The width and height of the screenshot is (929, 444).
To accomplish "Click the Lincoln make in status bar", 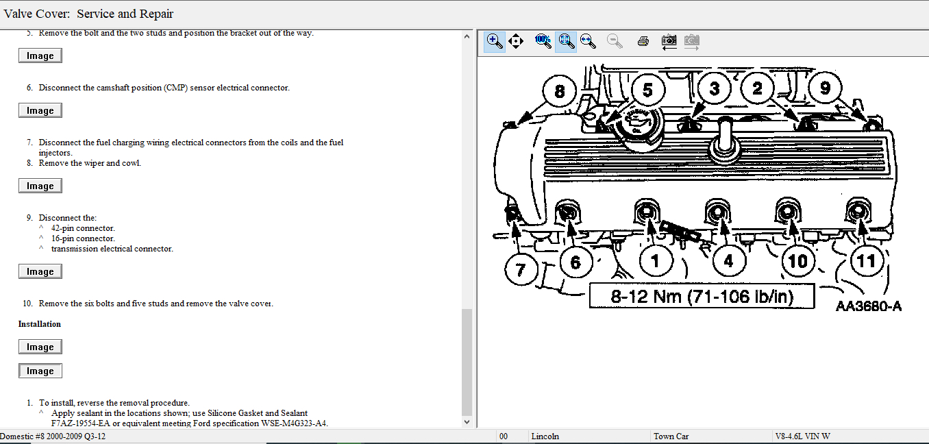I will tap(545, 436).
